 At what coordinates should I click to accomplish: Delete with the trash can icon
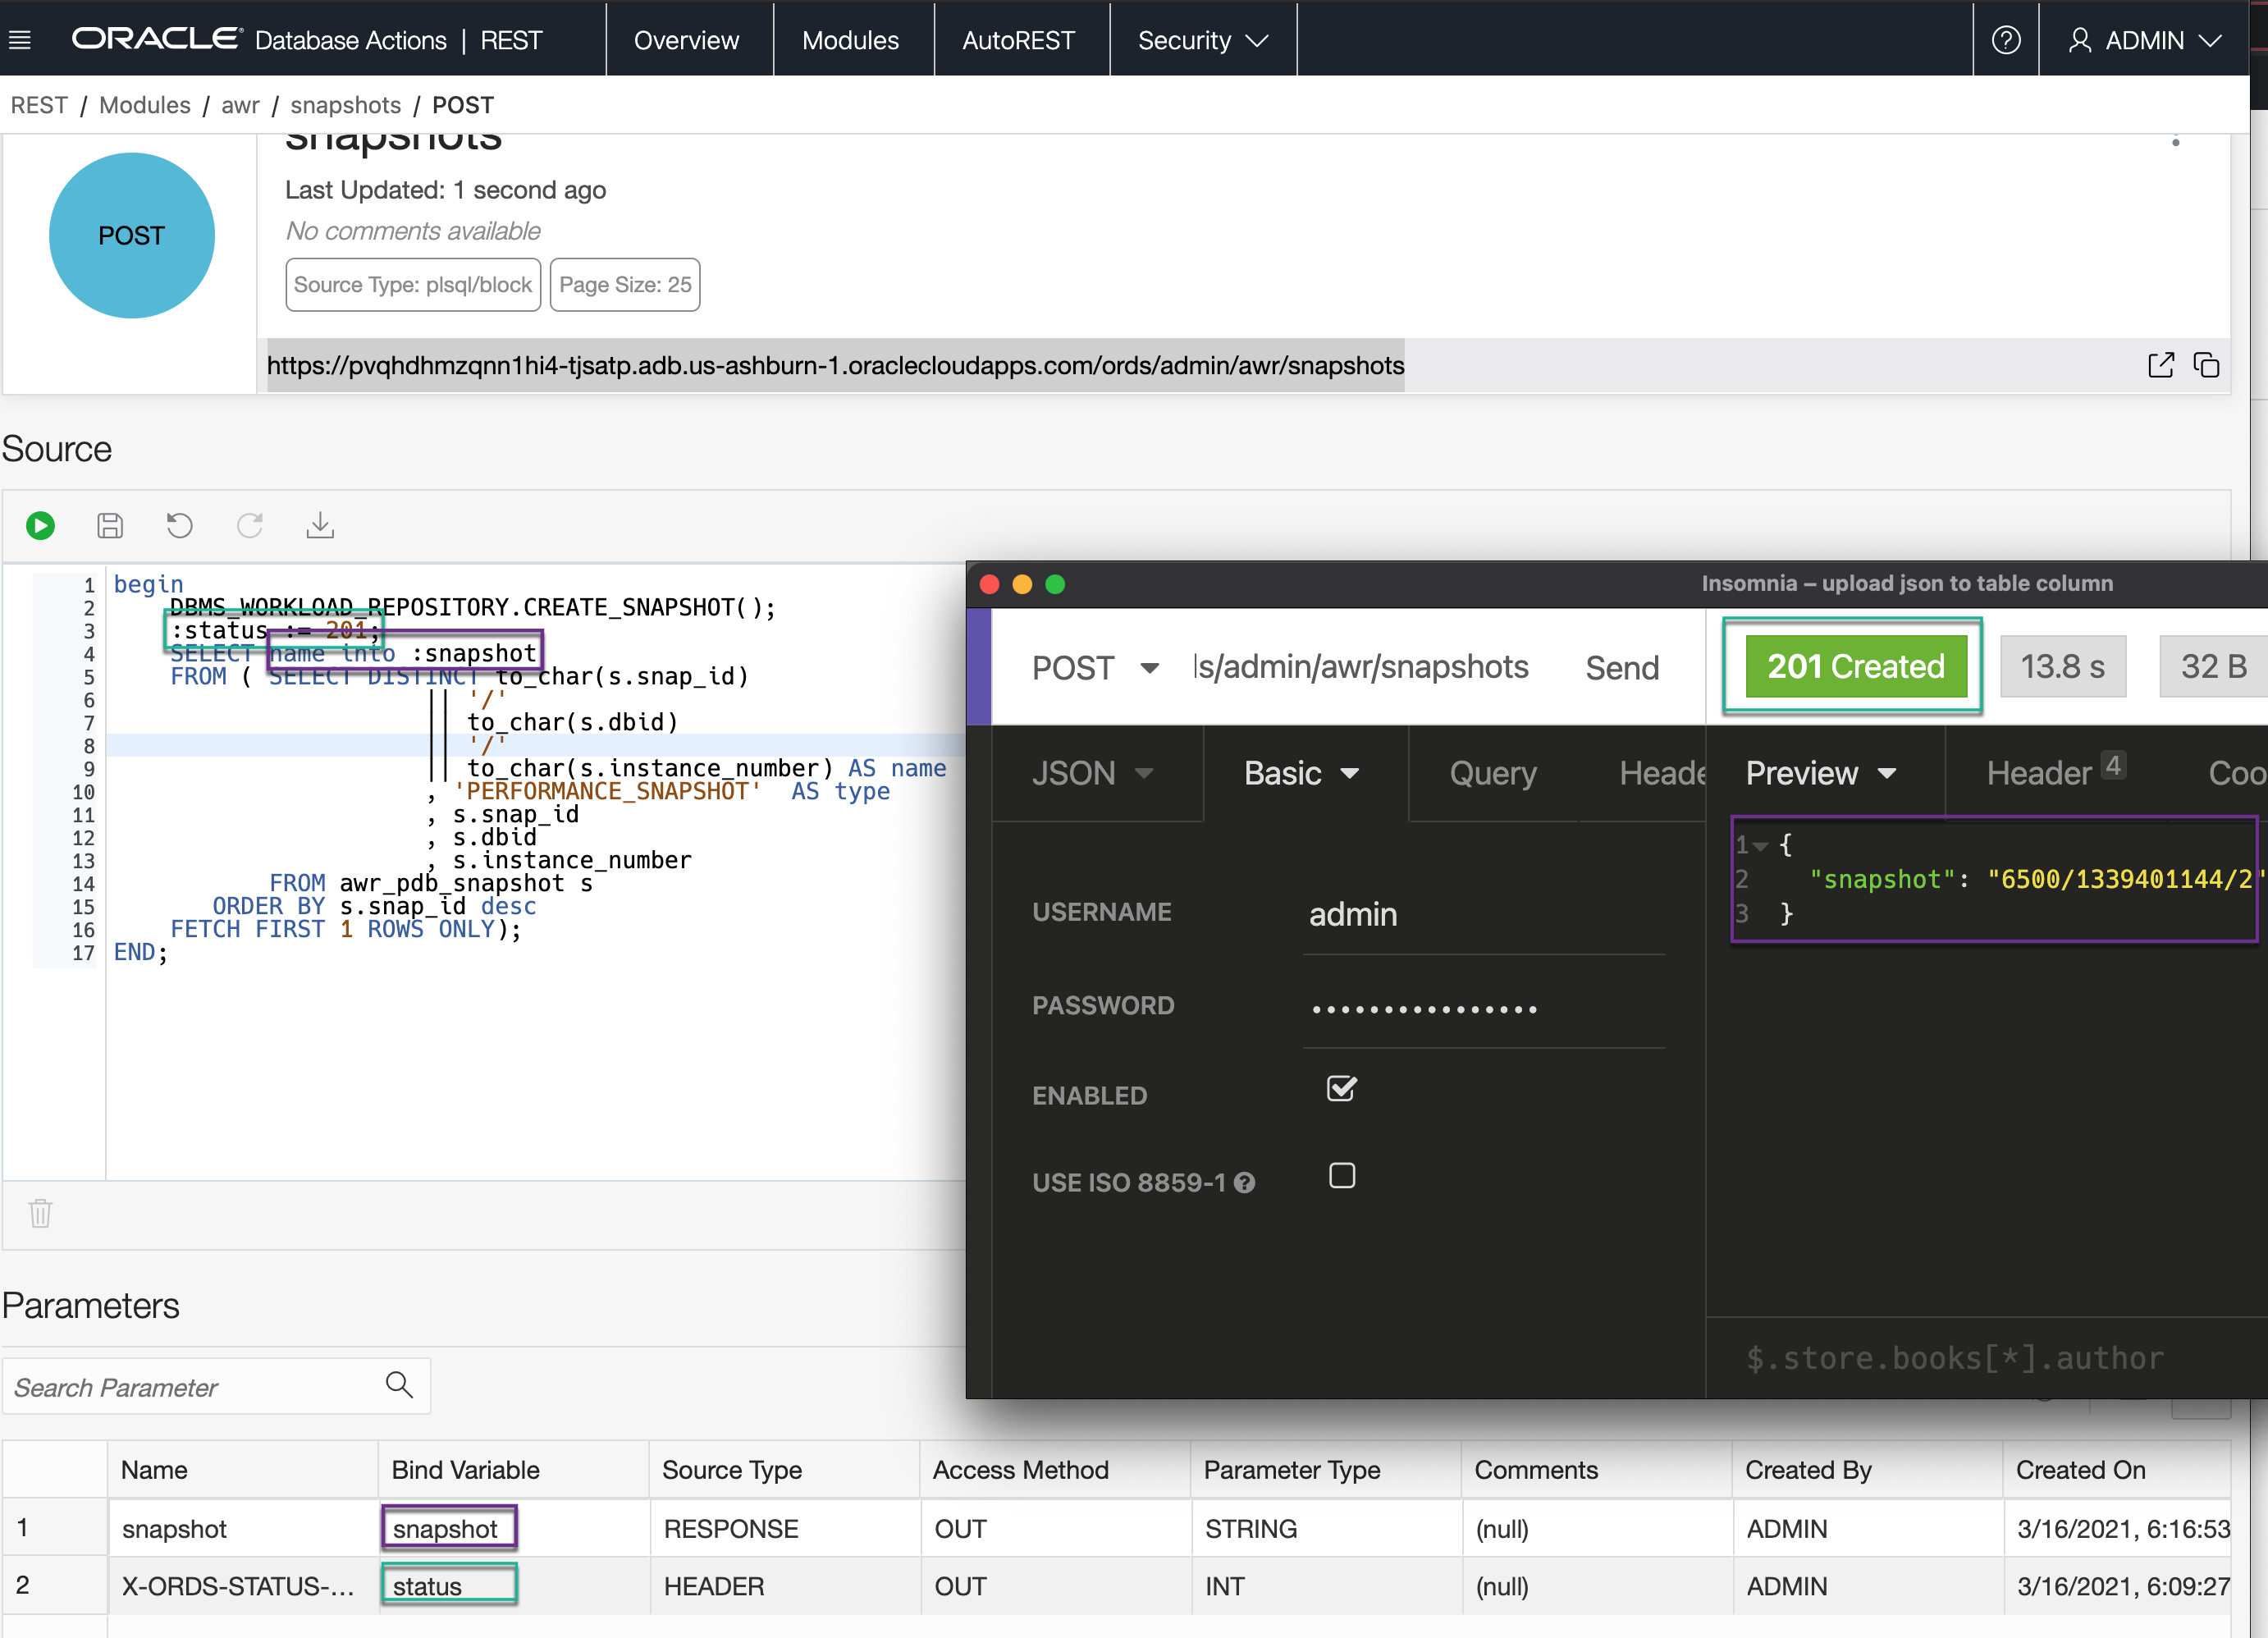click(x=40, y=1213)
